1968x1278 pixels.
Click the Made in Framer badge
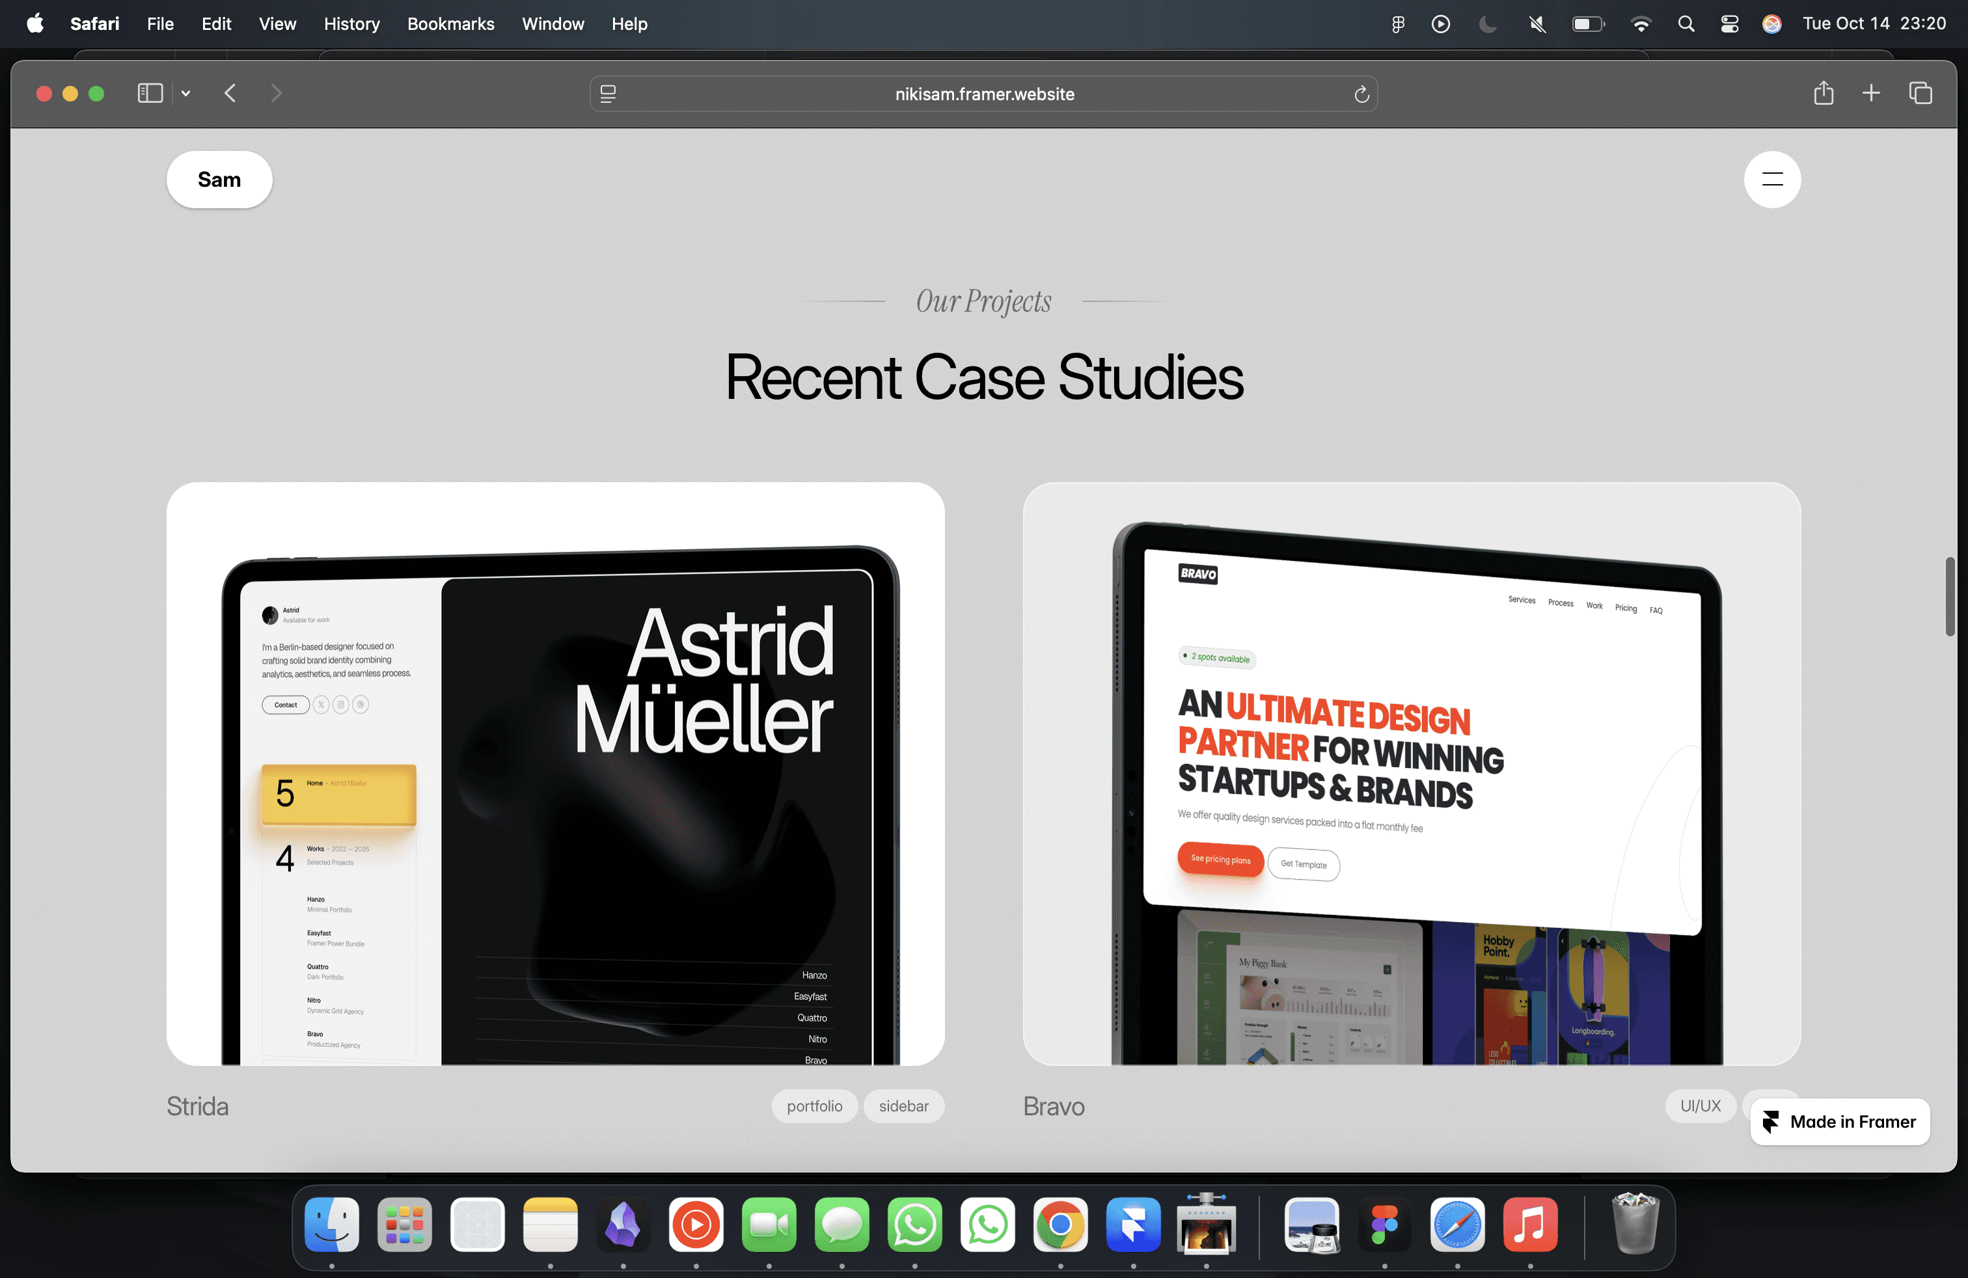pyautogui.click(x=1839, y=1122)
